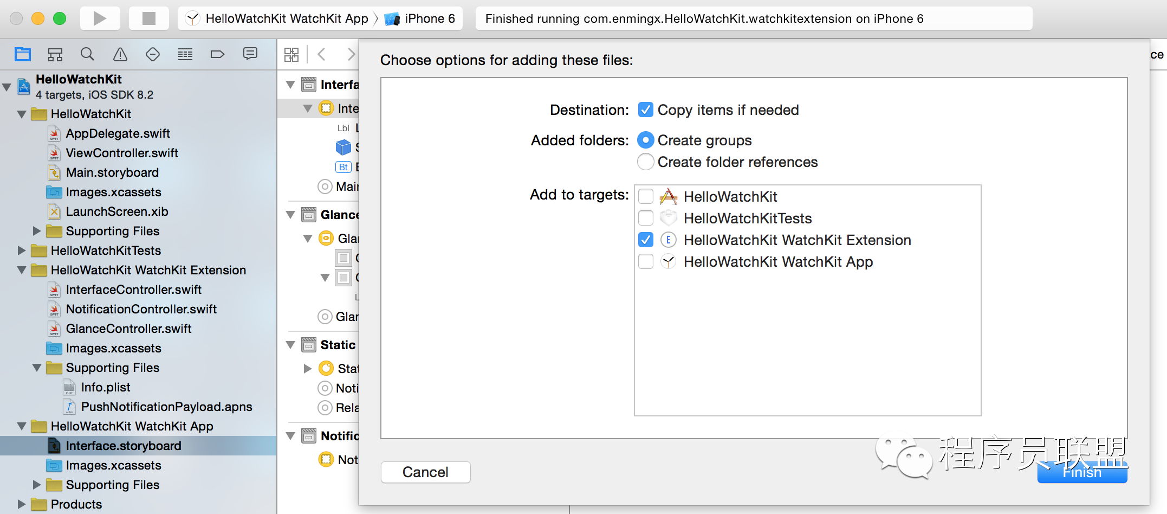
Task: Open GlanceController.swift file
Action: (128, 329)
